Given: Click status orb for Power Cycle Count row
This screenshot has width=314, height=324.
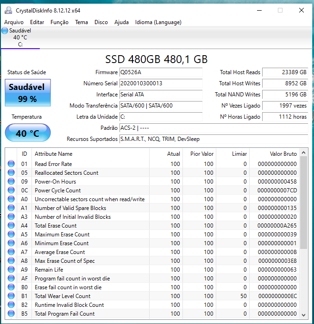Looking at the screenshot, I should (11, 190).
